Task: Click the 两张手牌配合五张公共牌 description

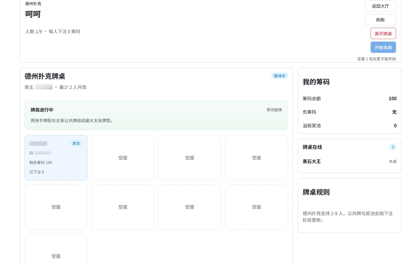Action: (x=72, y=121)
